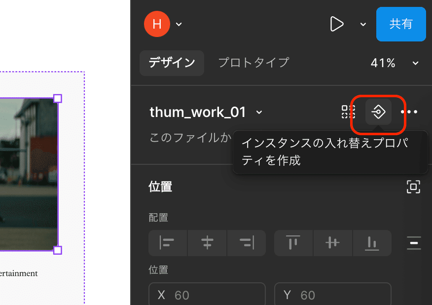The width and height of the screenshot is (432, 305).
Task: Open the more actions (…) icon beside component tools
Action: pos(410,112)
